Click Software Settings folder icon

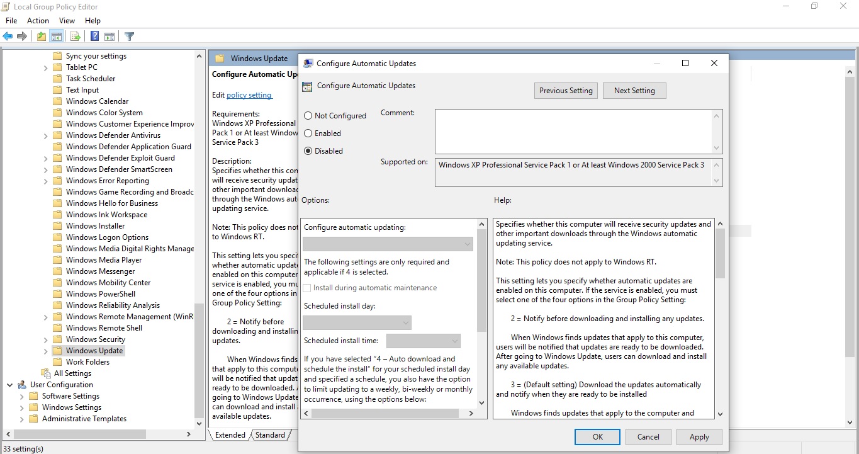pyautogui.click(x=34, y=396)
